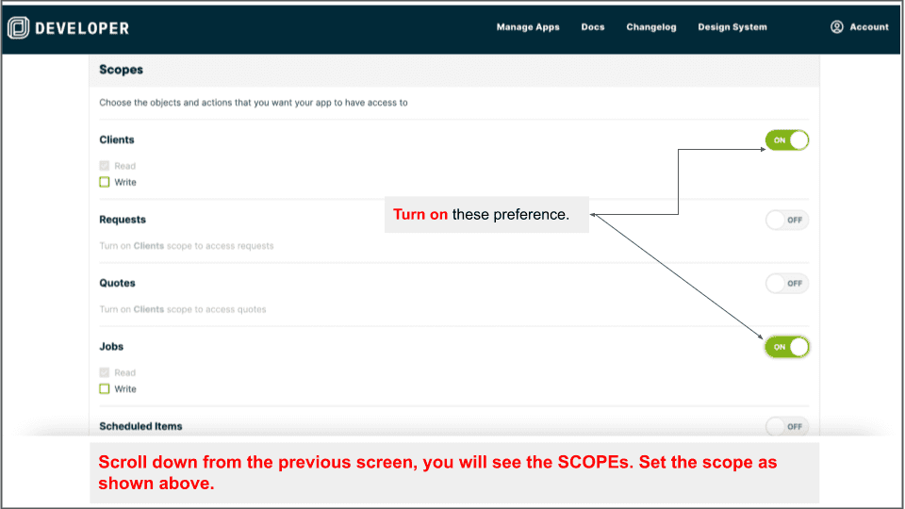Open the Changelog link
This screenshot has width=905, height=509.
[651, 27]
